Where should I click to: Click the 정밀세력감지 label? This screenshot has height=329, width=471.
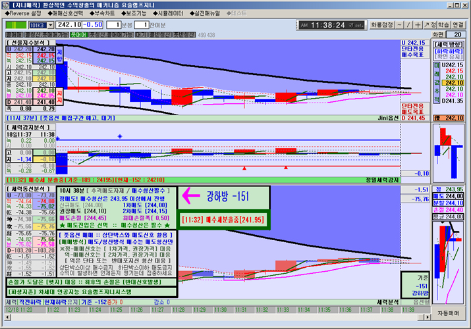382,180
